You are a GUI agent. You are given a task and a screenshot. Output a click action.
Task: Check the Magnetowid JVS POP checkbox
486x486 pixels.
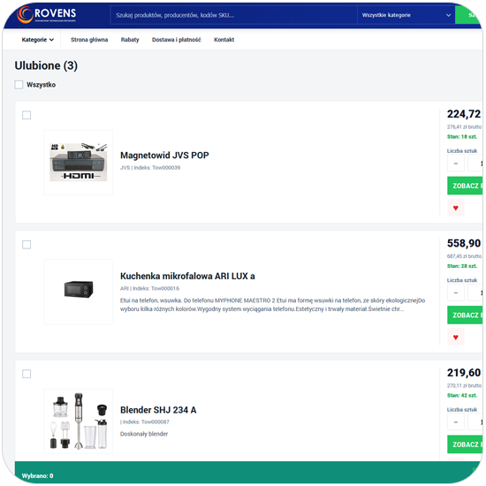click(27, 115)
